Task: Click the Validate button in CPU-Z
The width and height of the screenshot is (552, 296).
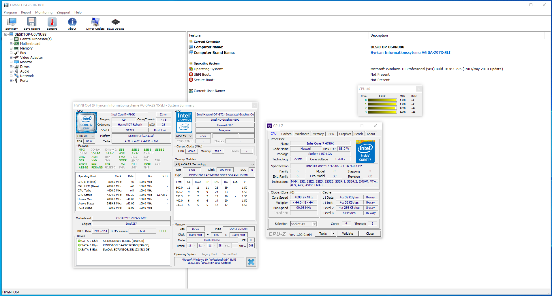Action: click(347, 234)
